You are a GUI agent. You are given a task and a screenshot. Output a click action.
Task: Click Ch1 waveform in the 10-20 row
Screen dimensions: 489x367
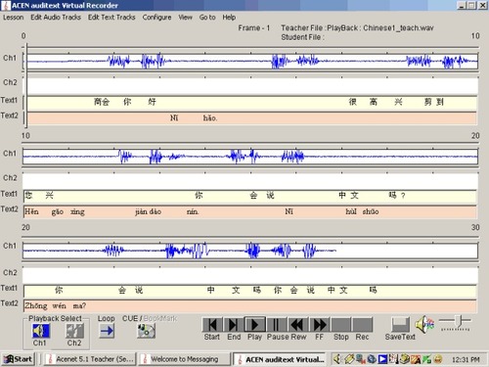(250, 157)
